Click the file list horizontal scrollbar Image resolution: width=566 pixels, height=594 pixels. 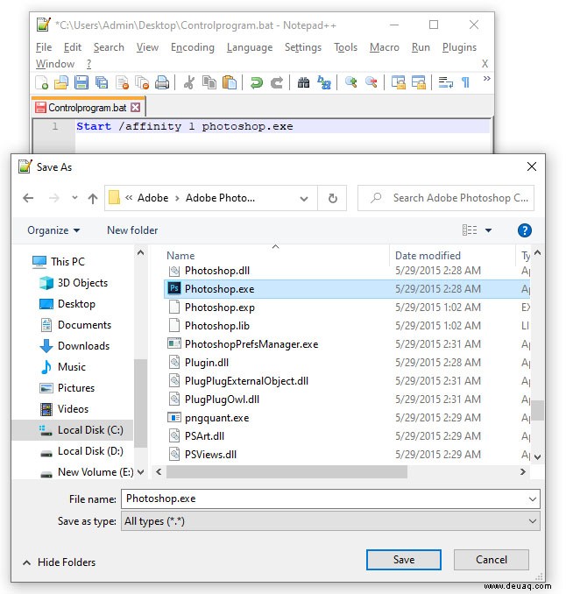coord(287,472)
